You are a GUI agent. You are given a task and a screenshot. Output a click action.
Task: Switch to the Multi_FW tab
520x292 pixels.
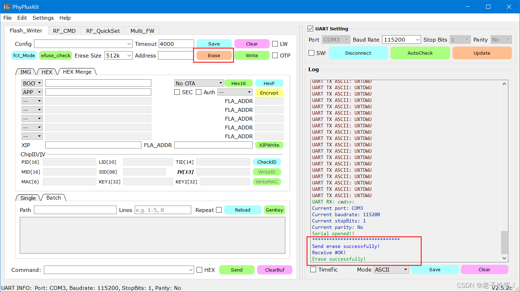pos(142,31)
